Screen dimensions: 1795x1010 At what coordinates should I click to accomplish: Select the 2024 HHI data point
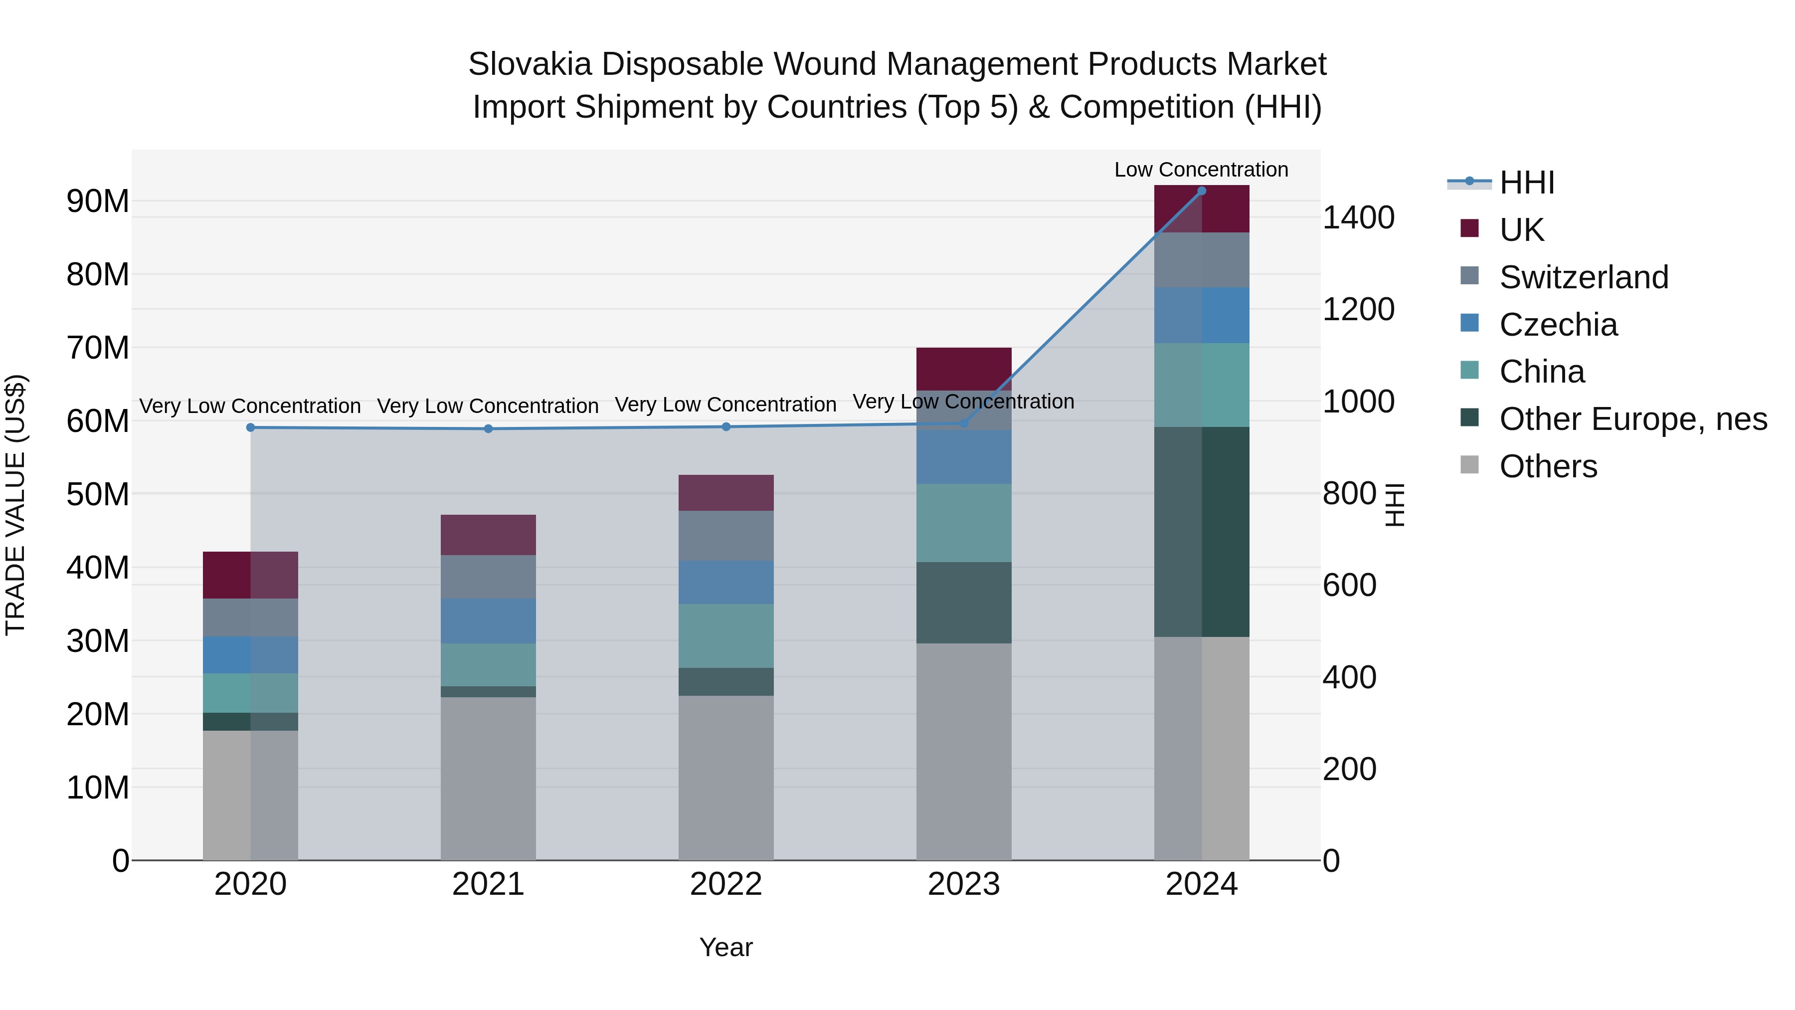1201,191
